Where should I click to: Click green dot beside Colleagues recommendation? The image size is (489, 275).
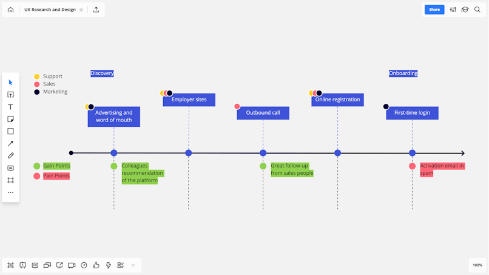[x=114, y=166]
